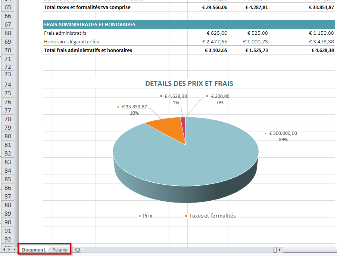The height and width of the screenshot is (256, 337).
Task: Select the Total frais administratifs et honoraires cell
Action: click(106, 50)
